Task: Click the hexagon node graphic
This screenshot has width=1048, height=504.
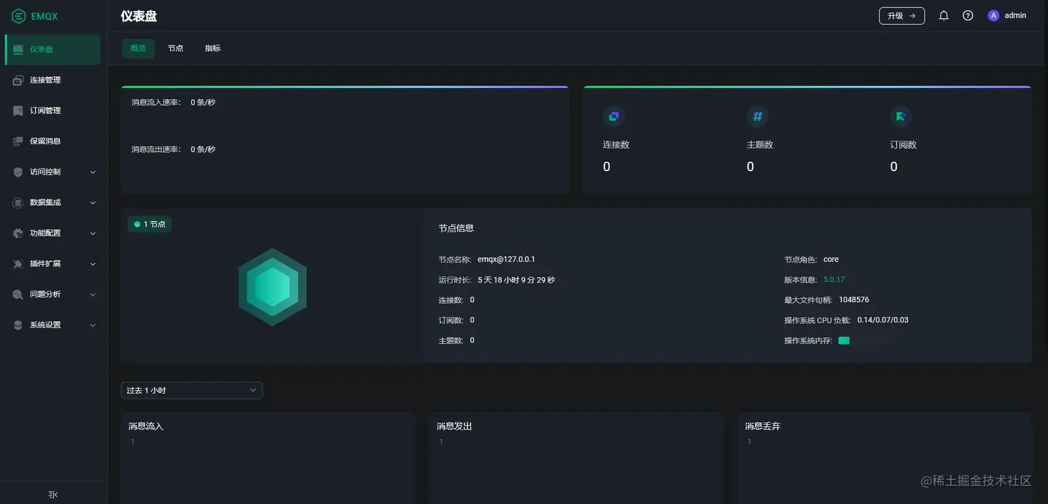Action: [272, 287]
